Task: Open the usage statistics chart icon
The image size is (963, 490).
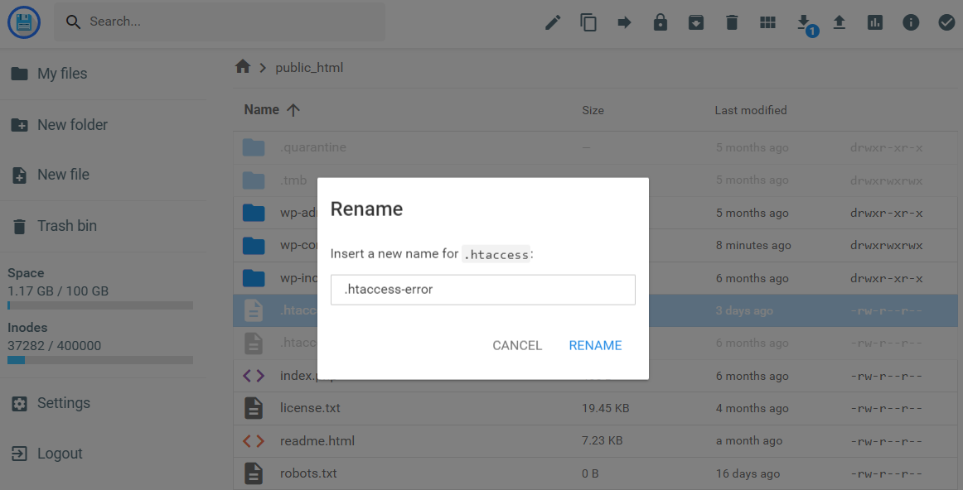Action: click(874, 22)
